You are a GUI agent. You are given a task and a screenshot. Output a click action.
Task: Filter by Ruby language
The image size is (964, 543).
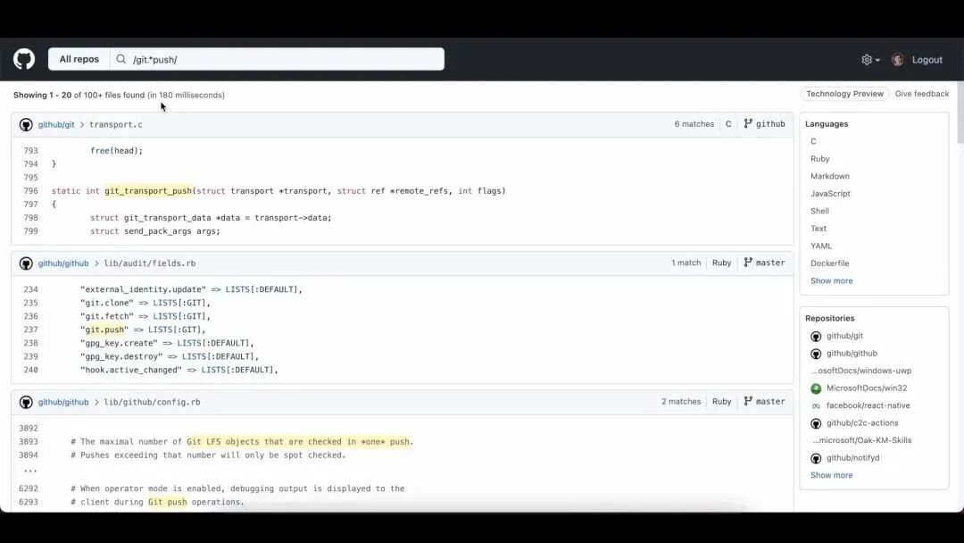(820, 159)
